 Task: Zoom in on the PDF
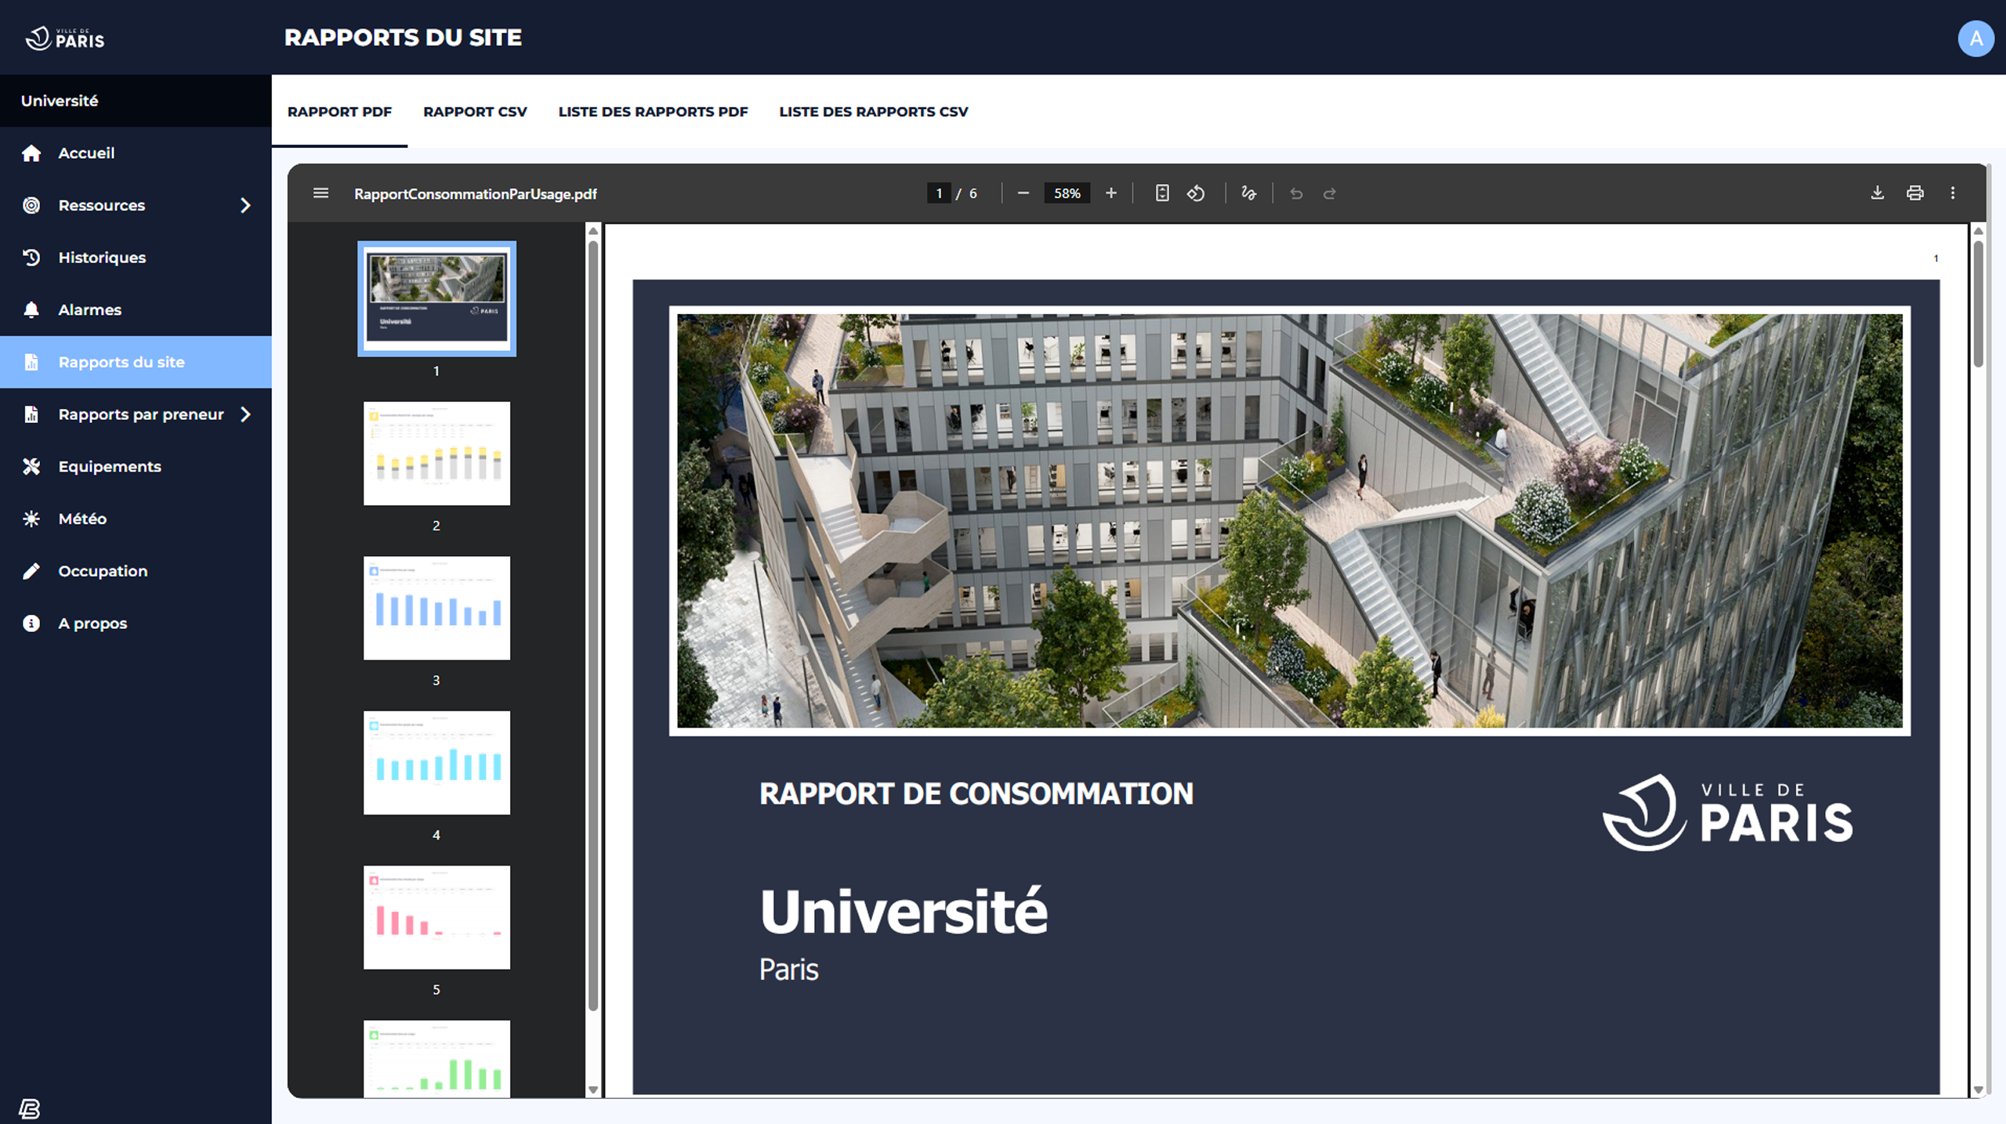[1110, 193]
